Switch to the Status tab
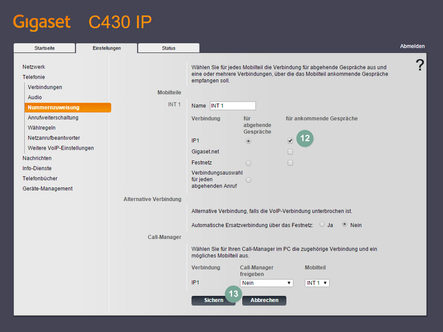The image size is (443, 332). [168, 47]
